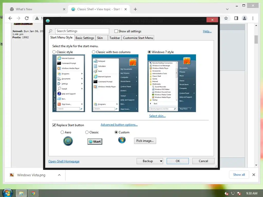Screen dimensions: 263x197
Task: Open the Skin tab
Action: (101, 38)
